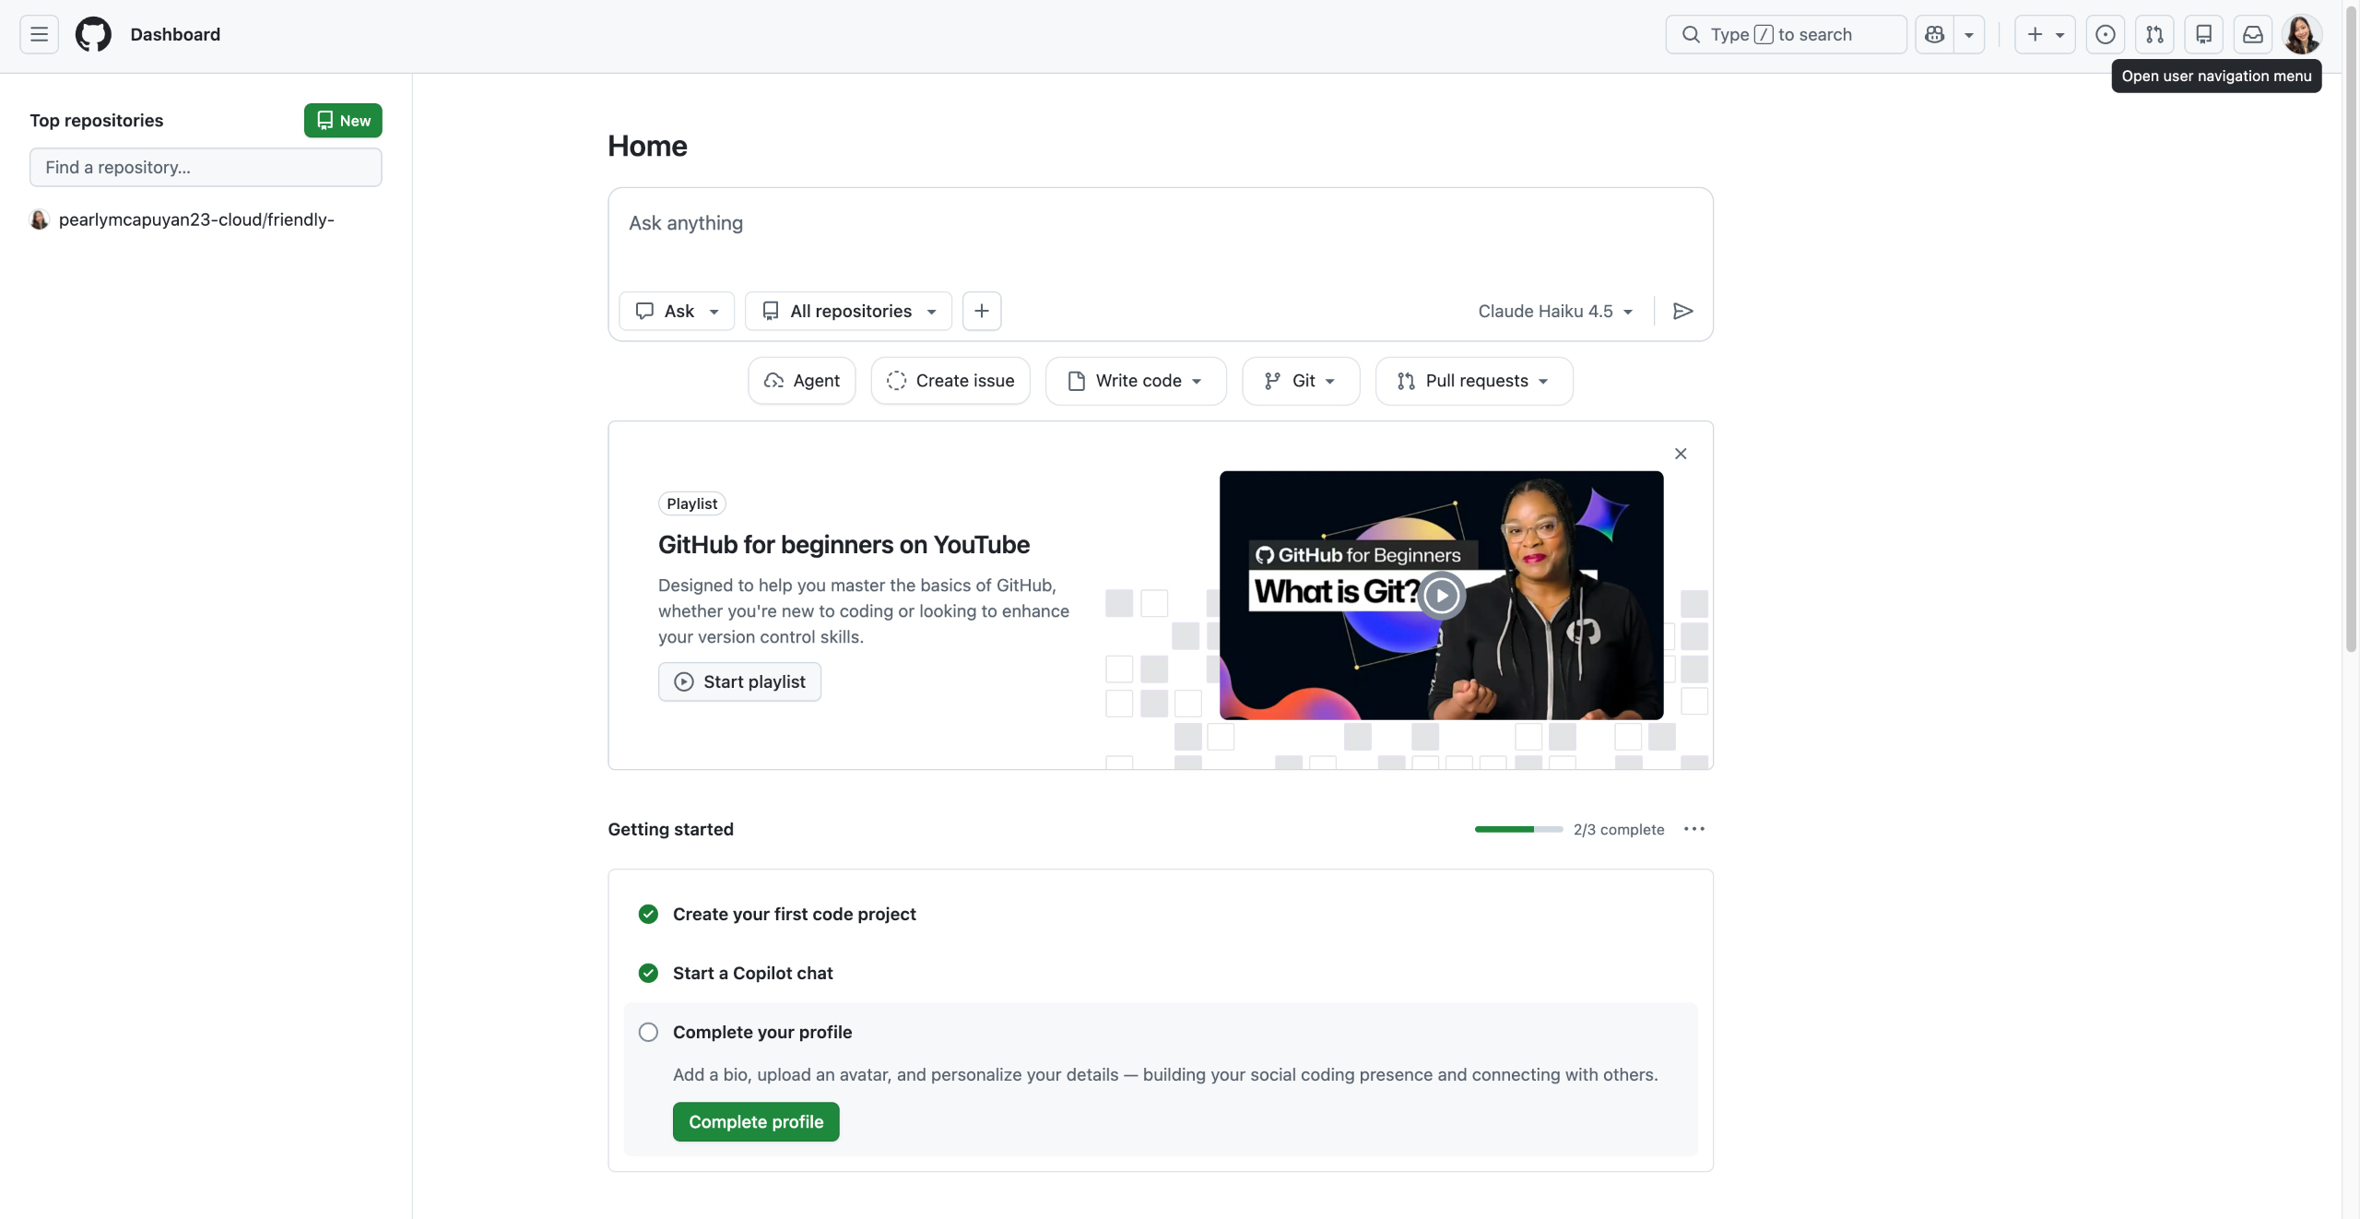This screenshot has width=2360, height=1219.
Task: Expand the Claude Haiku 4.5 model dropdown
Action: 1555,311
